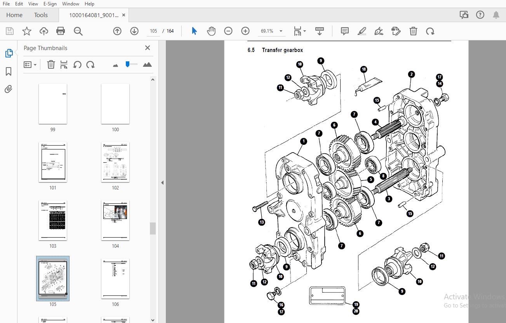Viewport: 506px width, 323px height.
Task: Open the Edit menu
Action: [x=19, y=4]
